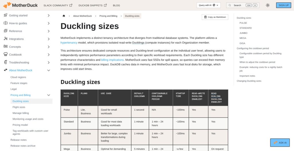Click the Integrations icon in the sidebar
Image resolution: width=294 pixels, height=151 pixels.
5,39
